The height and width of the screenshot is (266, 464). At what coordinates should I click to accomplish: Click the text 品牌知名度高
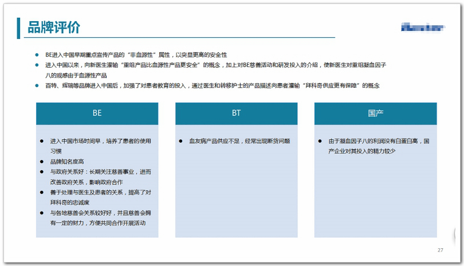tap(67, 162)
